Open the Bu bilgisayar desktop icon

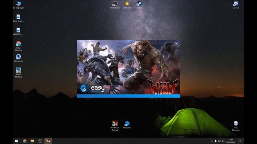click(18, 5)
